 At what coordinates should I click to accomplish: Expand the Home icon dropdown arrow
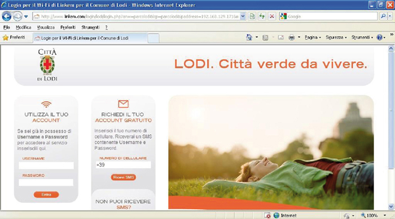pyautogui.click(x=257, y=38)
